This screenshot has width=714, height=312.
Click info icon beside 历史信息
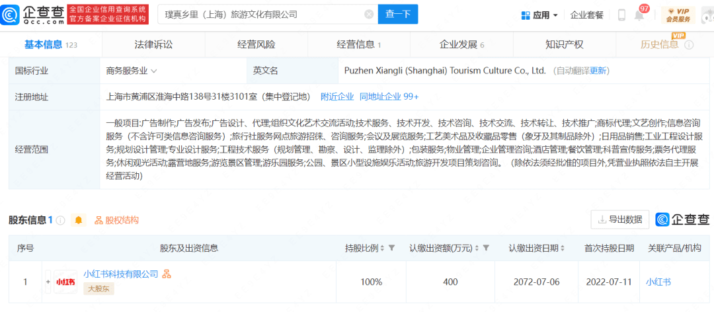tap(689, 45)
